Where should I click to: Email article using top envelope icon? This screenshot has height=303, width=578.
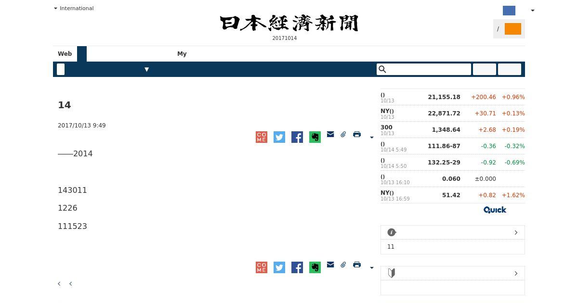tap(330, 134)
